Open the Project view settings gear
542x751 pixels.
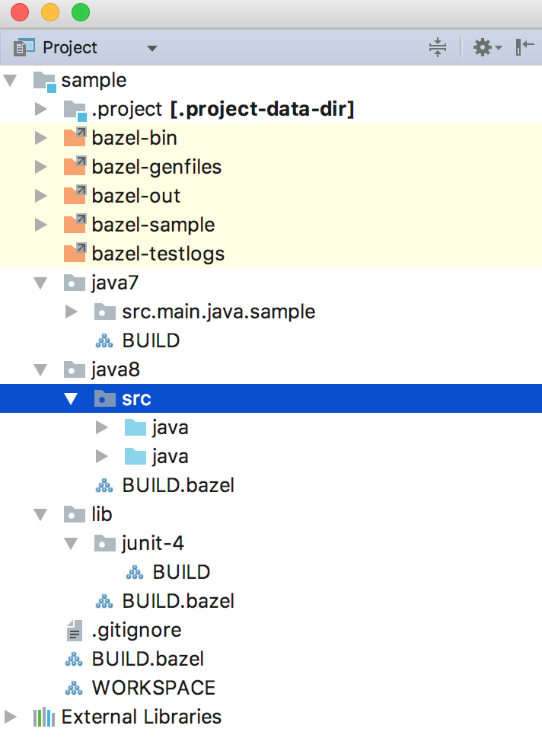click(482, 46)
